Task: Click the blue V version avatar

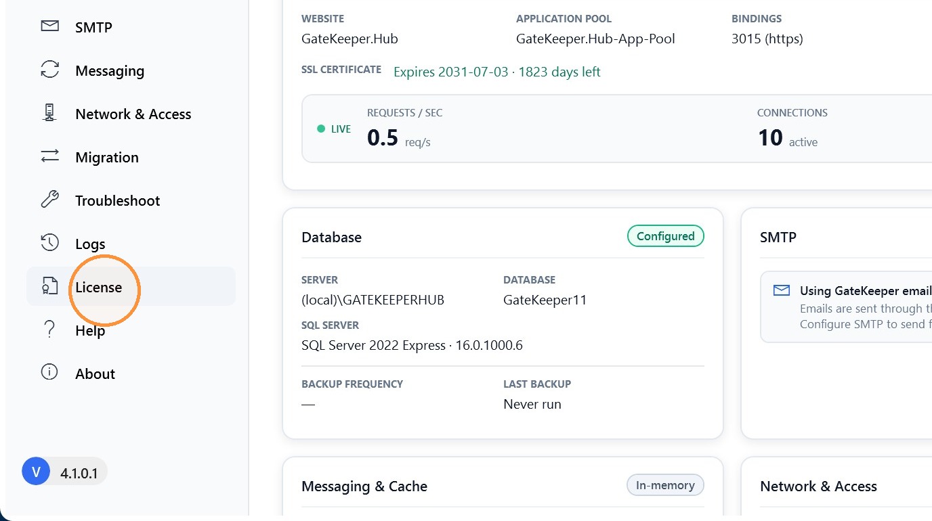Action: (36, 472)
